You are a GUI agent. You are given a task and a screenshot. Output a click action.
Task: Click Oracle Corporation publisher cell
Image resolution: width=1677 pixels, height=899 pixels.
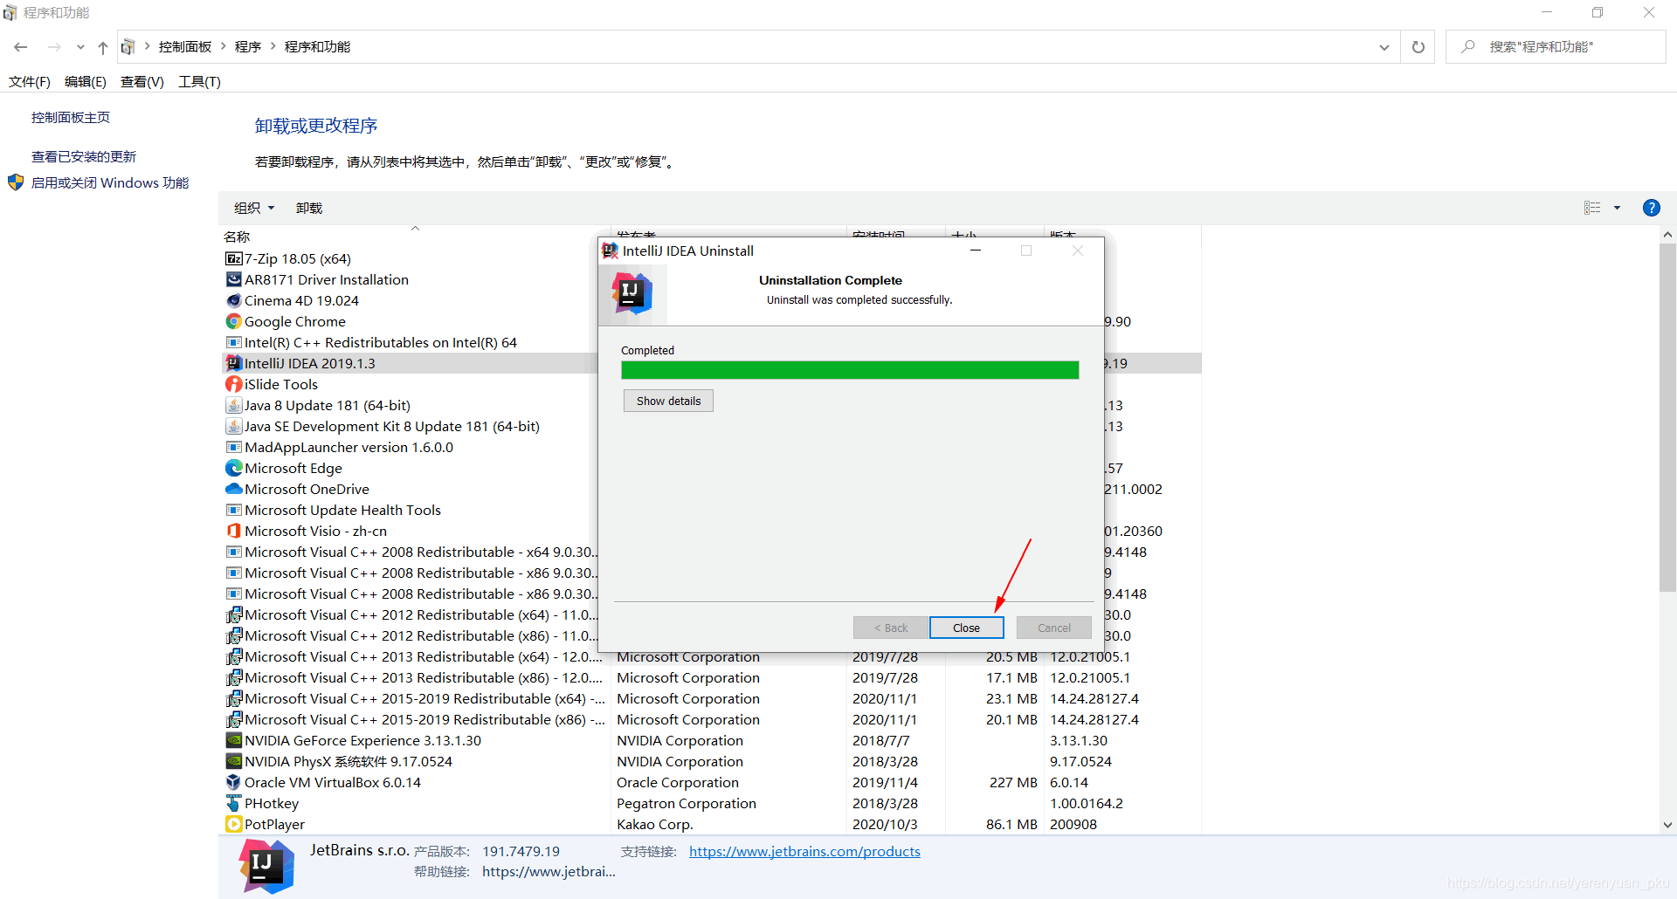click(678, 782)
